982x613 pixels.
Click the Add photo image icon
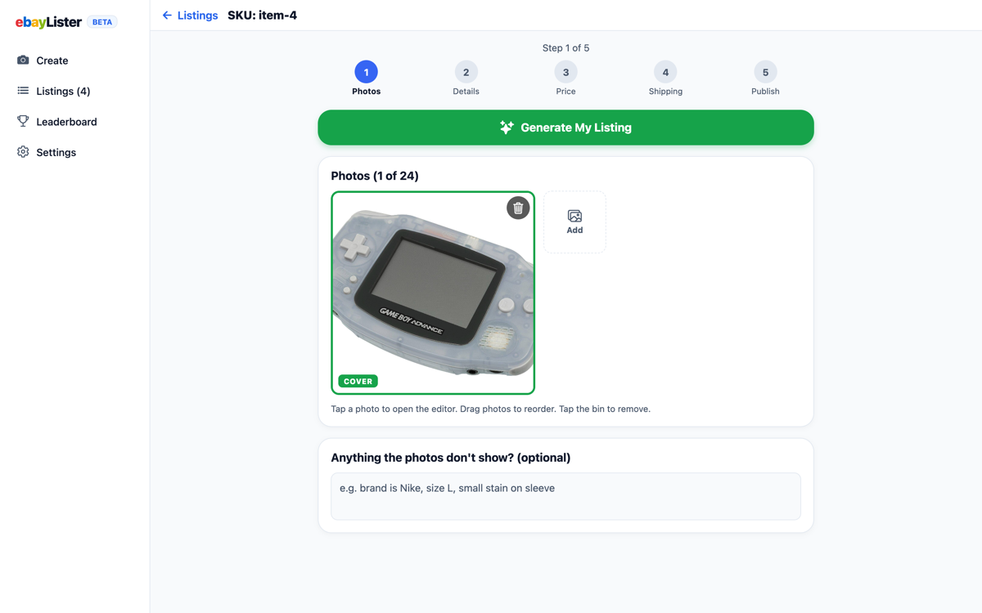pos(574,216)
